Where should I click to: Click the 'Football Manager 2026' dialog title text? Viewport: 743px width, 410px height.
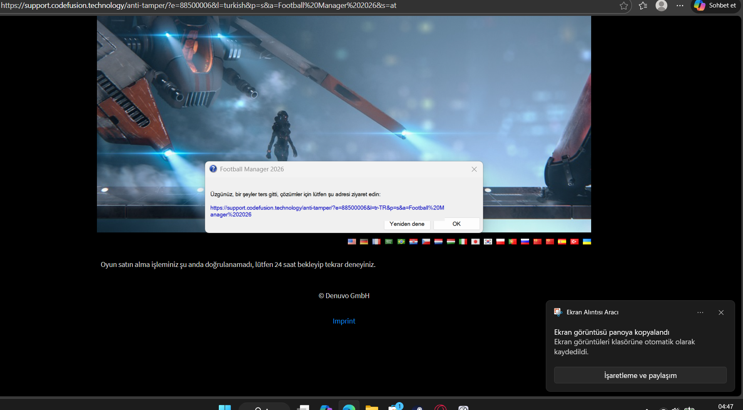[x=252, y=169]
